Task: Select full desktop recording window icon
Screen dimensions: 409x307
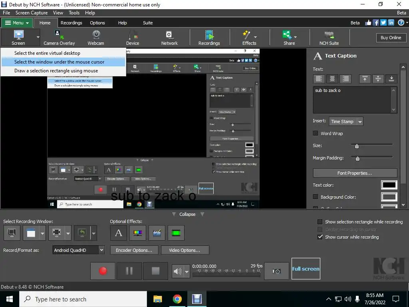Action: pyautogui.click(x=12, y=233)
